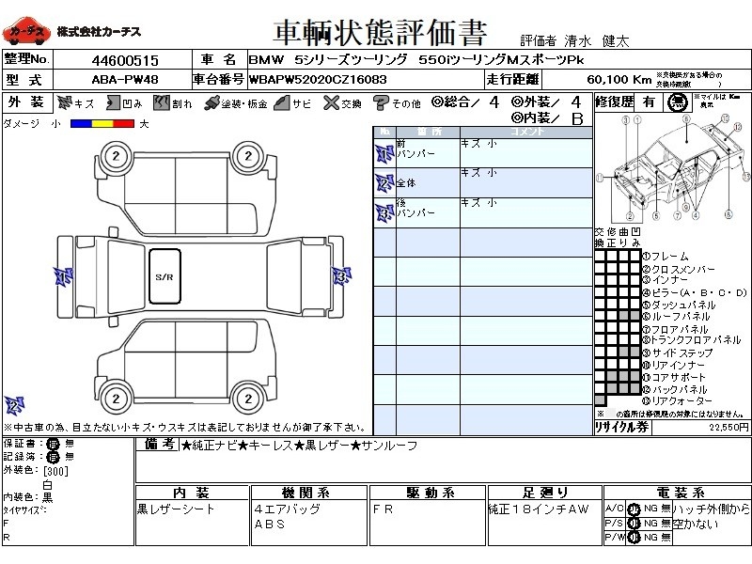The width and height of the screenshot is (752, 564).
Task: Click ⑥ルーフパネル in the frame list
Action: (676, 317)
